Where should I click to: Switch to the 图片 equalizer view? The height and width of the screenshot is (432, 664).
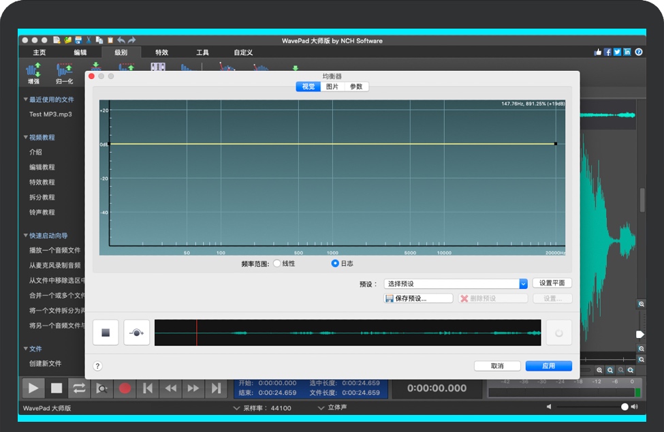(x=332, y=87)
